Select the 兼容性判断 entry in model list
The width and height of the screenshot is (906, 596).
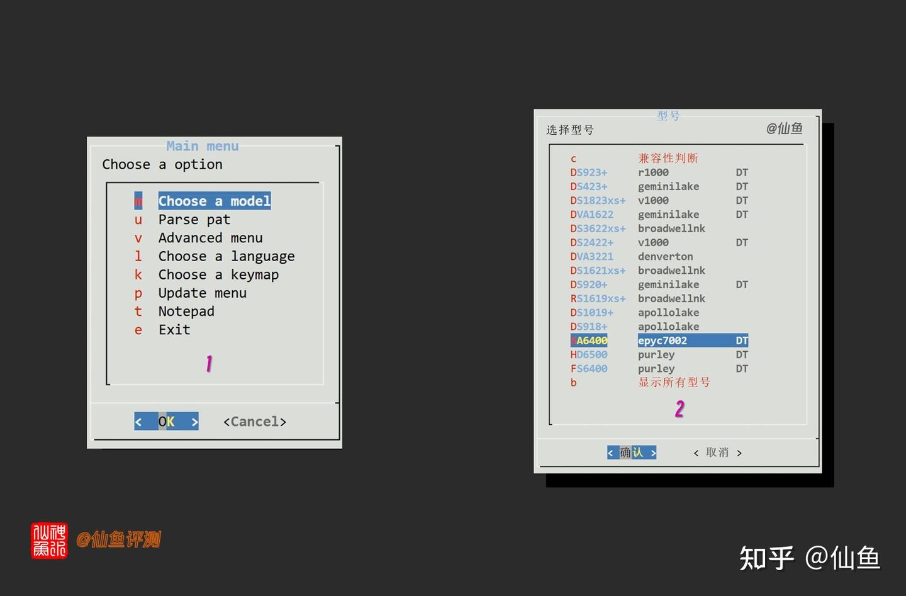pyautogui.click(x=635, y=158)
